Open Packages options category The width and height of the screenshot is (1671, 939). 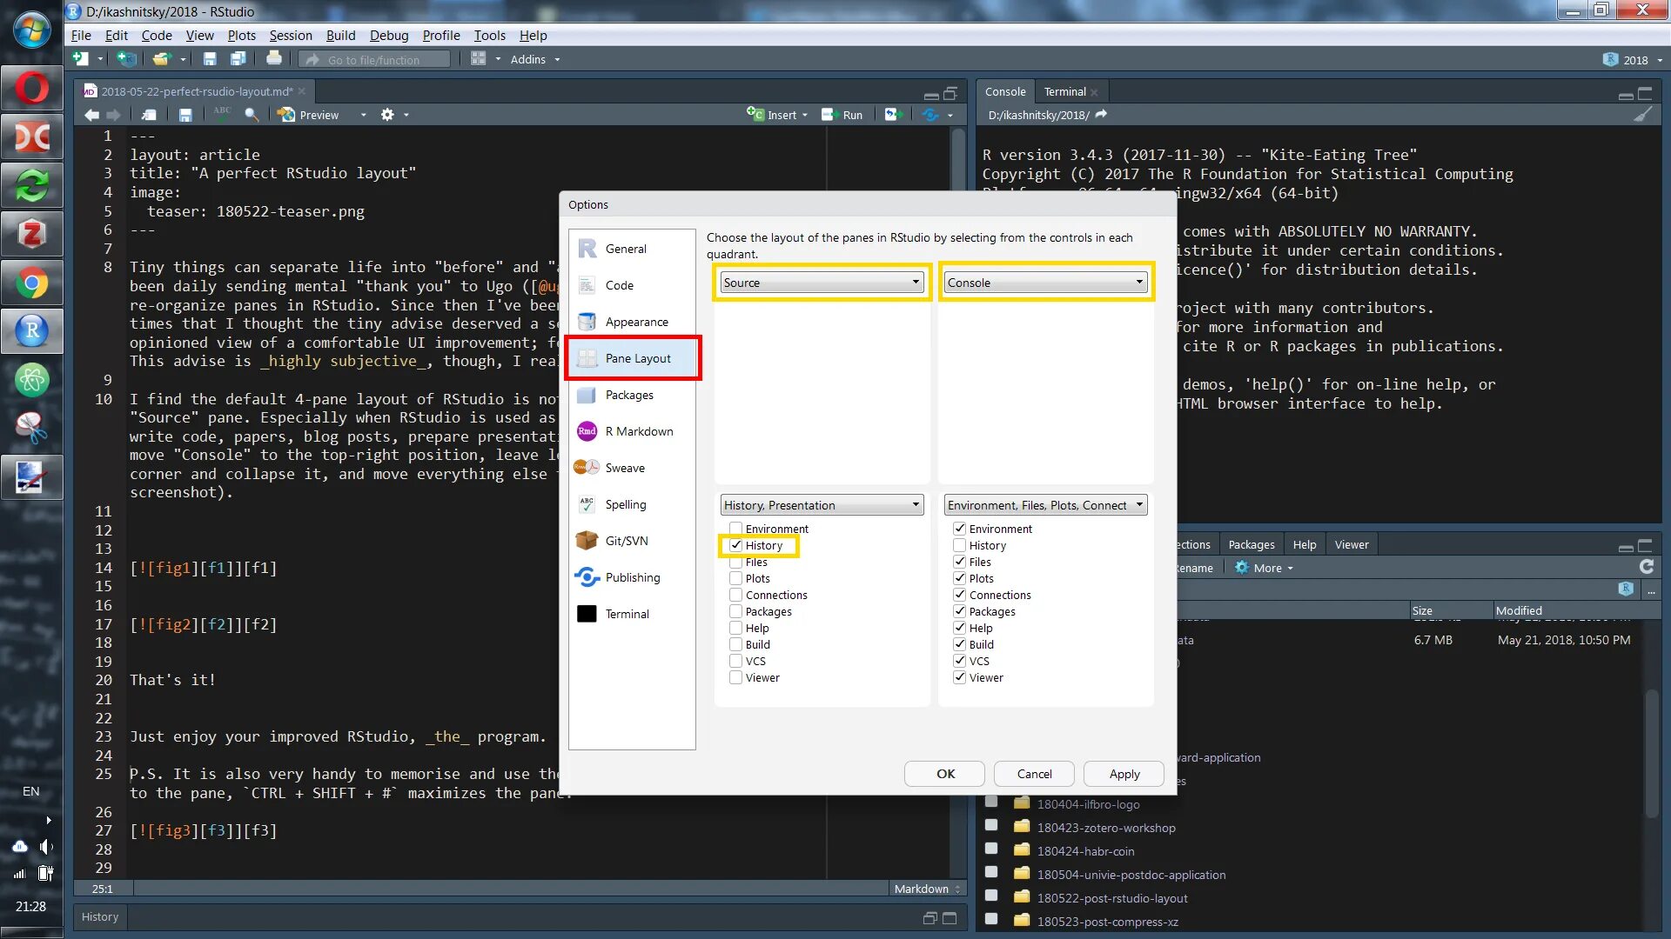(632, 395)
